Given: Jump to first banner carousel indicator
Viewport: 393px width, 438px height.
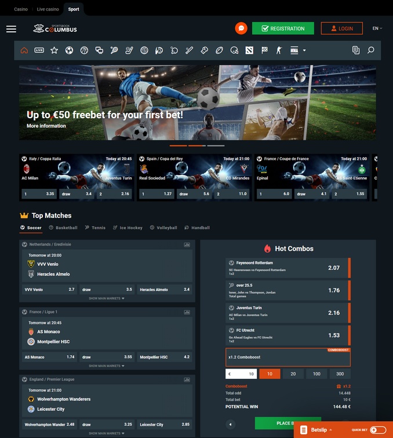Looking at the screenshot, I should [179, 146].
